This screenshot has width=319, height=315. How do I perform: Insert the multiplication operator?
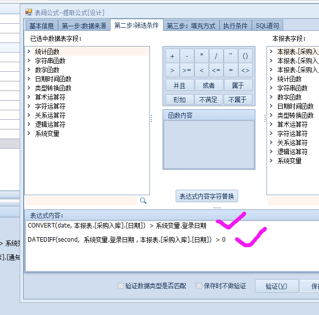[202, 56]
